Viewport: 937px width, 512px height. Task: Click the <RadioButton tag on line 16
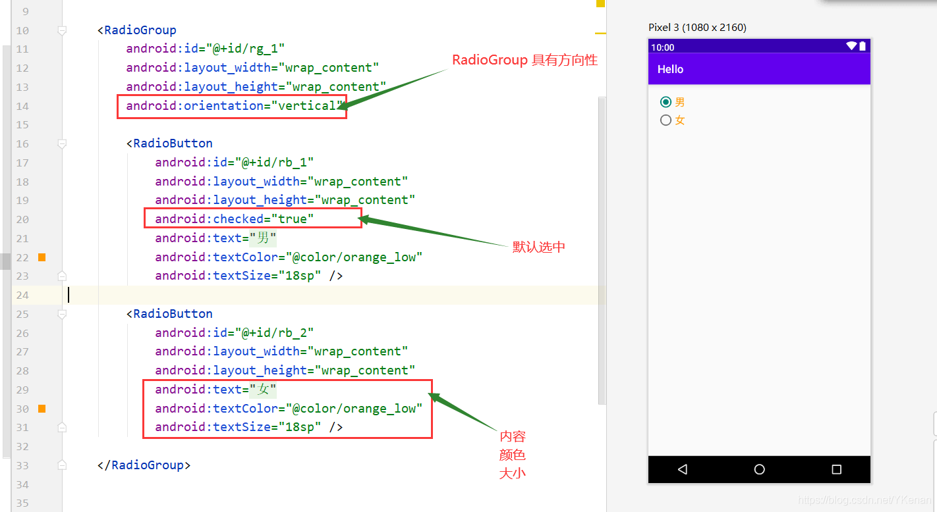click(x=169, y=143)
